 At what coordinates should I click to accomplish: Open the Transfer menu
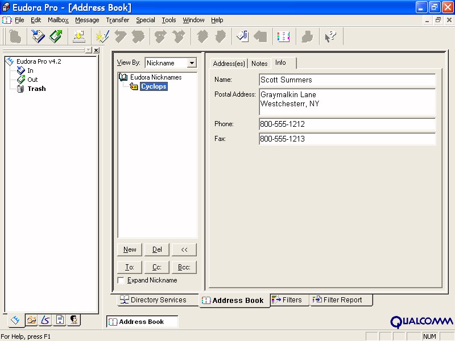tap(118, 20)
